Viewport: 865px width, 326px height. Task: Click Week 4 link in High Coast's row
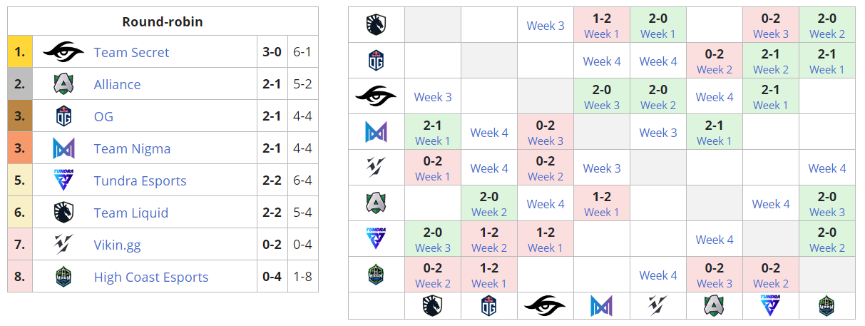(x=657, y=275)
